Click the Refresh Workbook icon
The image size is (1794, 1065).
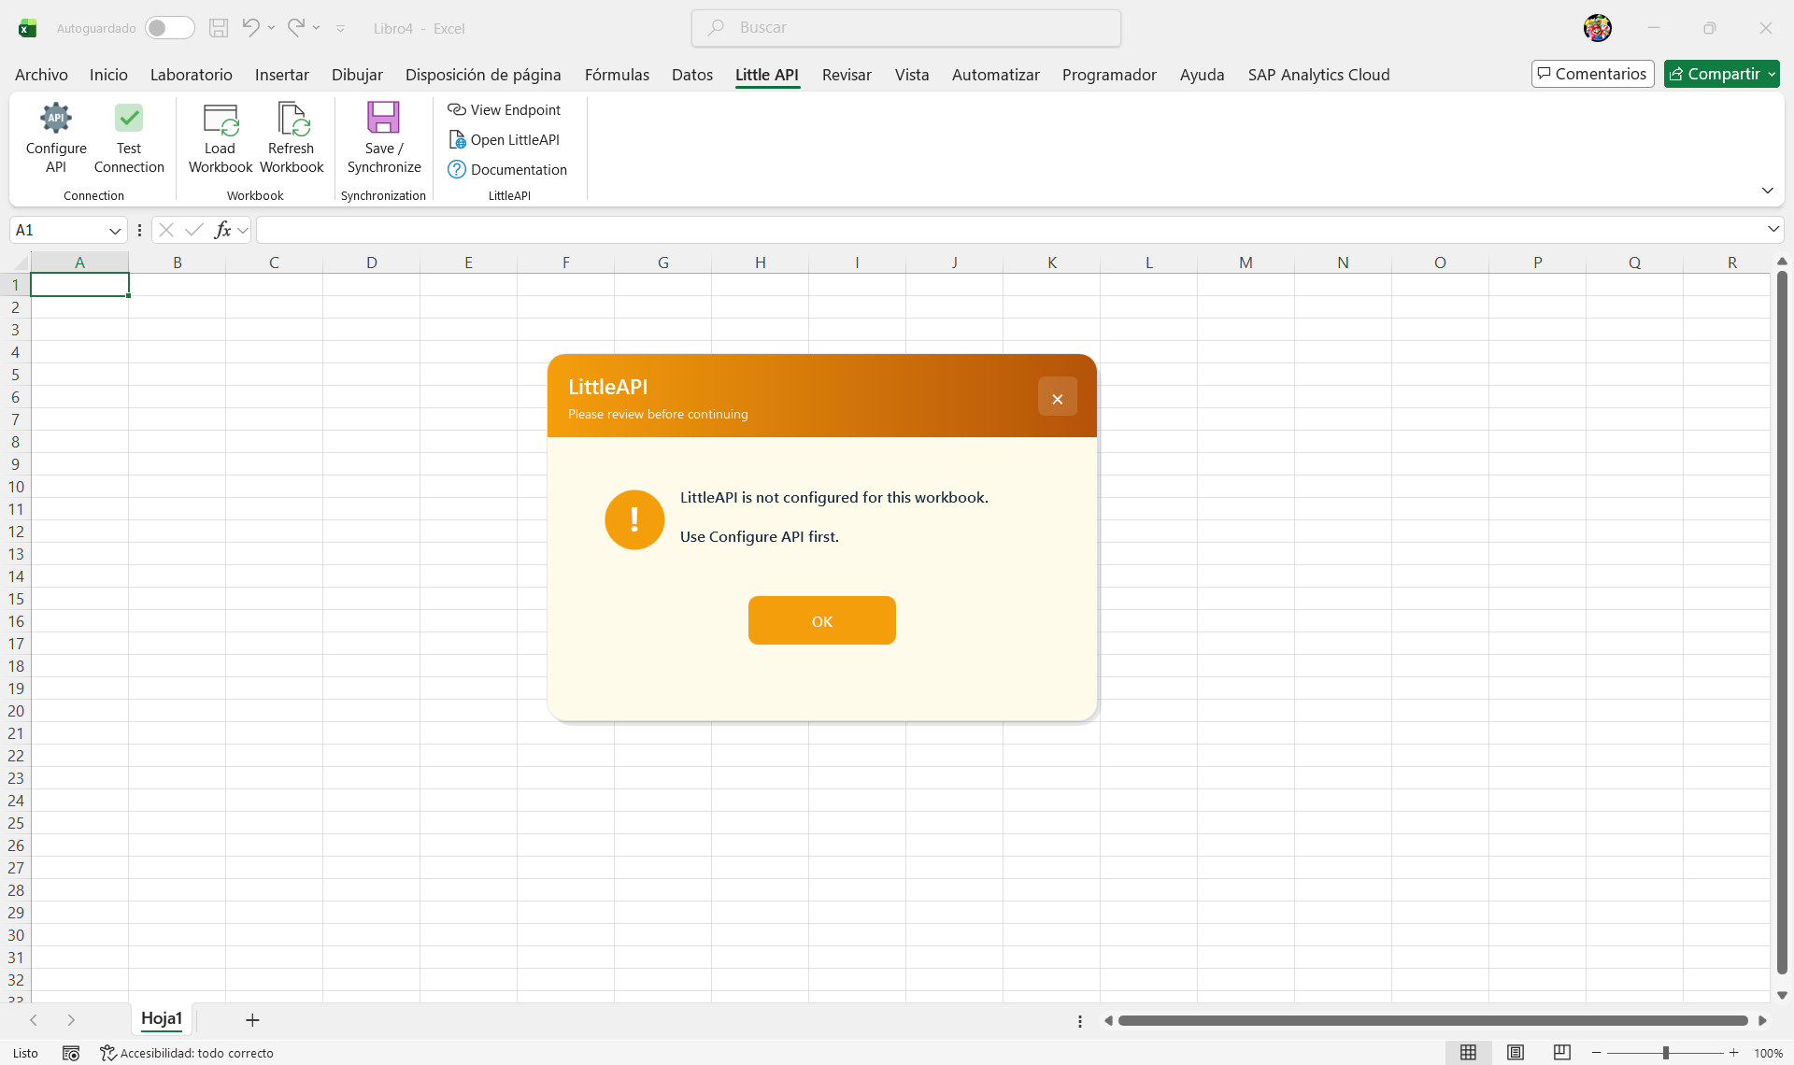coord(292,119)
